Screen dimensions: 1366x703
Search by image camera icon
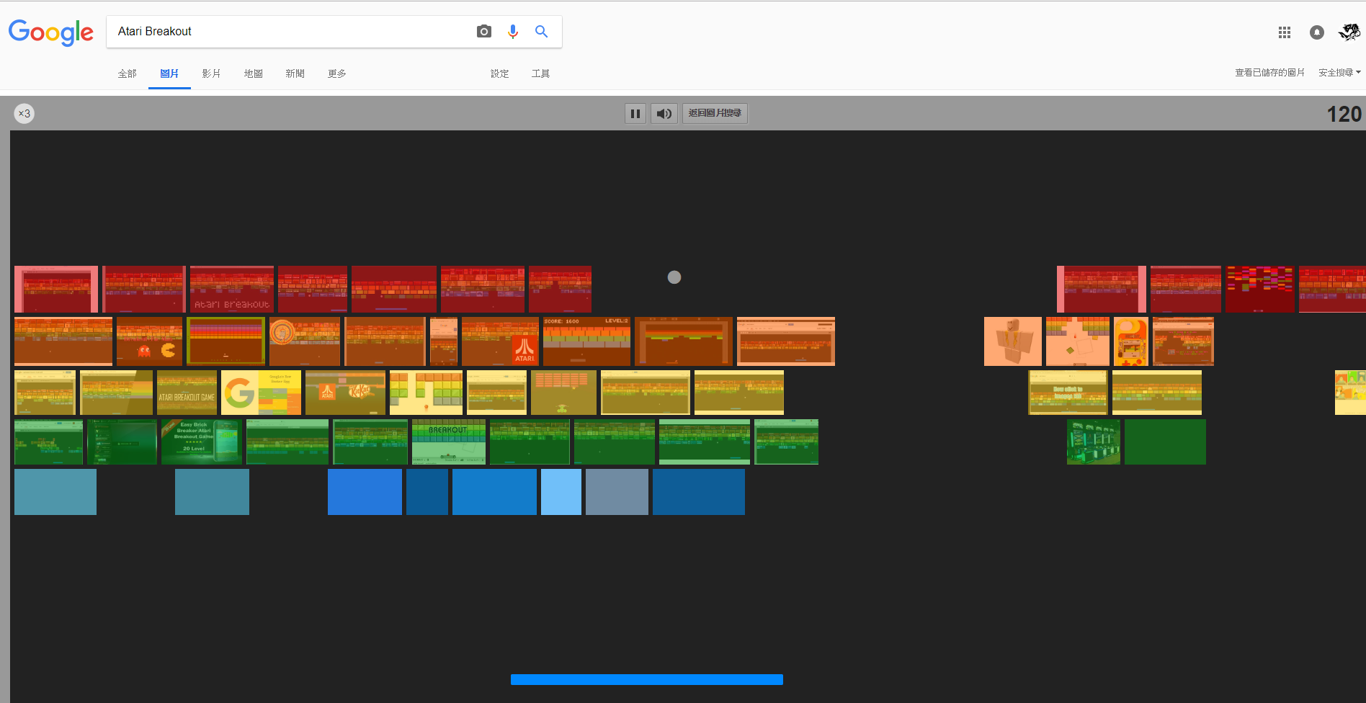tap(484, 32)
